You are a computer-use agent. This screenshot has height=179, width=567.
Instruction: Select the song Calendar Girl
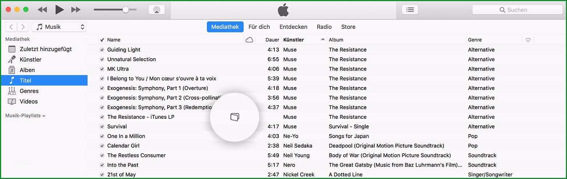coord(123,146)
